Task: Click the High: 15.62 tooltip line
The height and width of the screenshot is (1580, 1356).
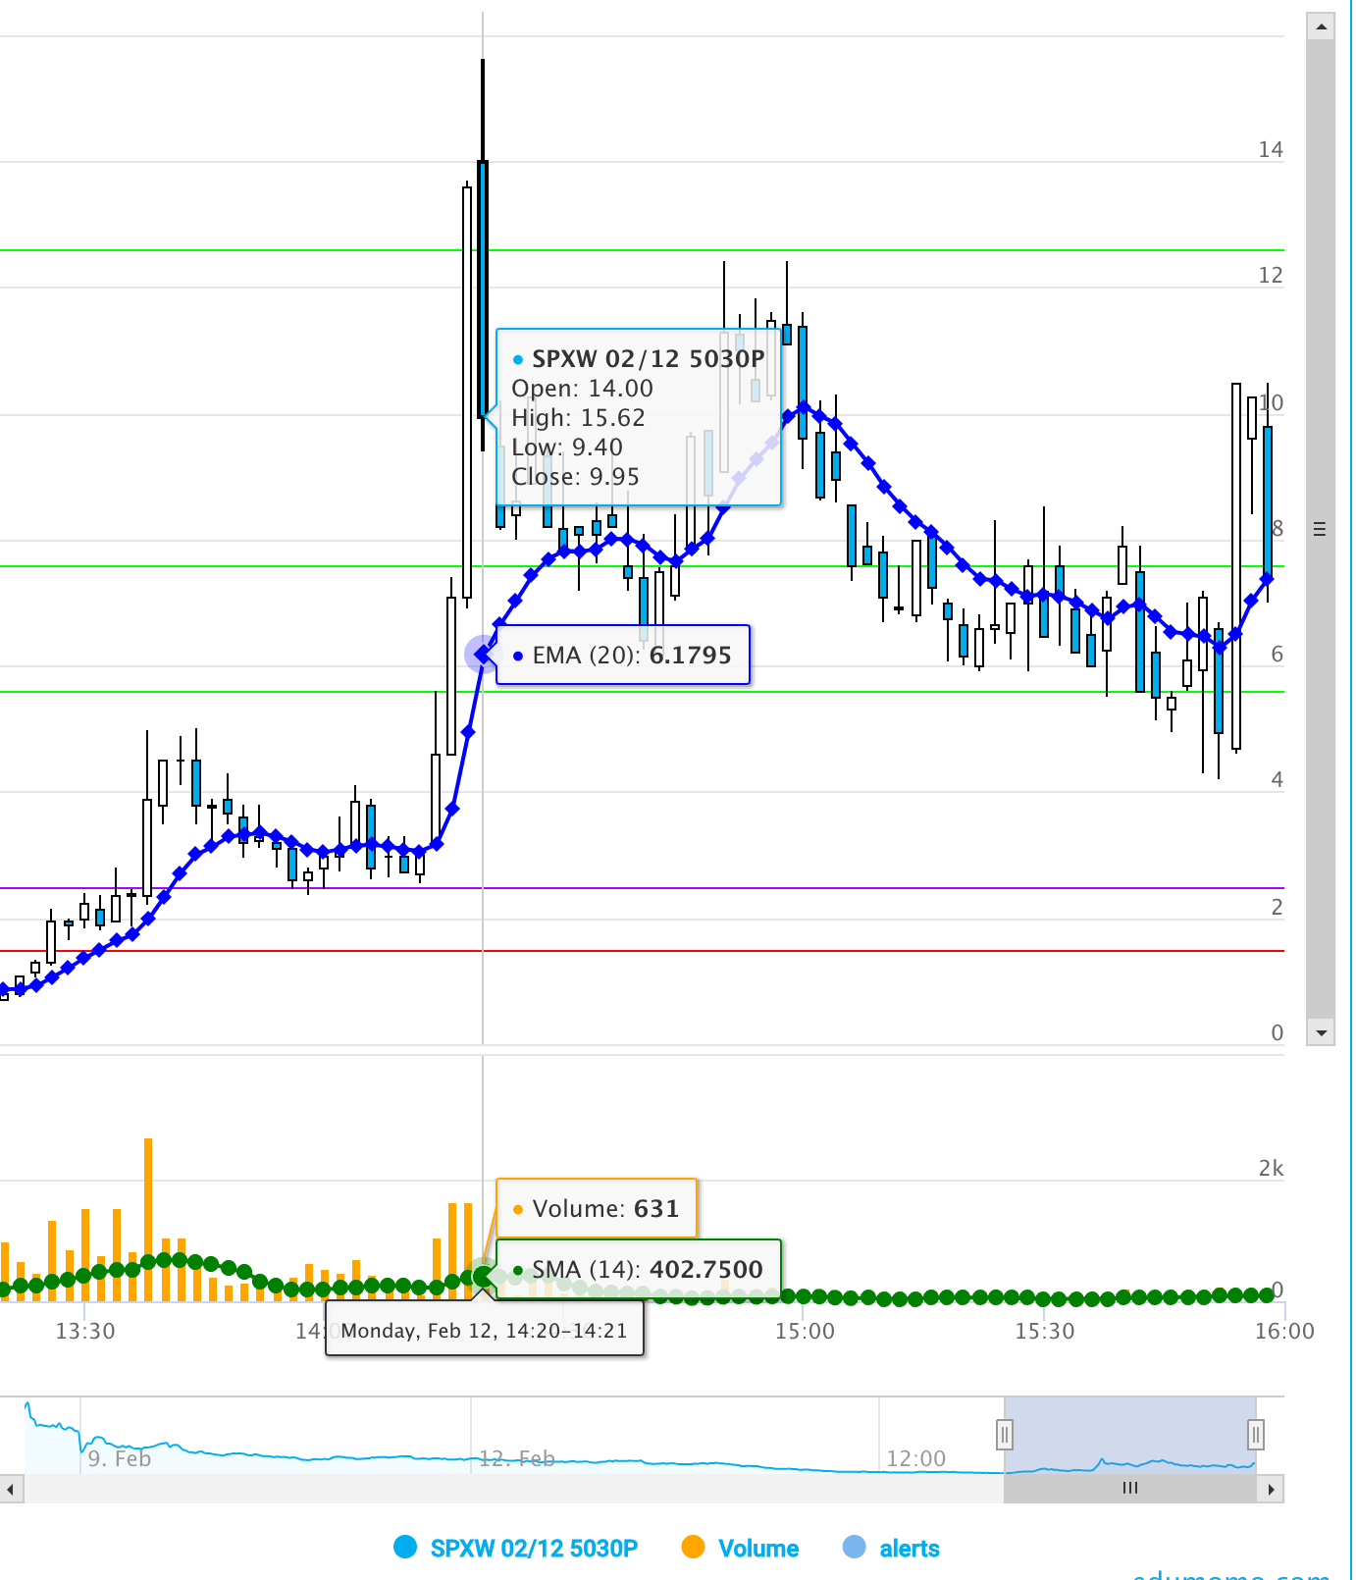Action: click(578, 418)
